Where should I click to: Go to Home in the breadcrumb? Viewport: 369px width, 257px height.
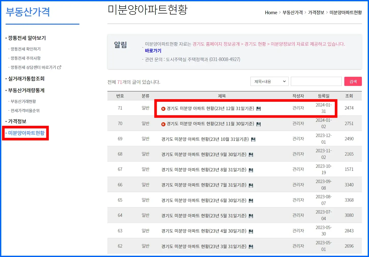[271, 12]
